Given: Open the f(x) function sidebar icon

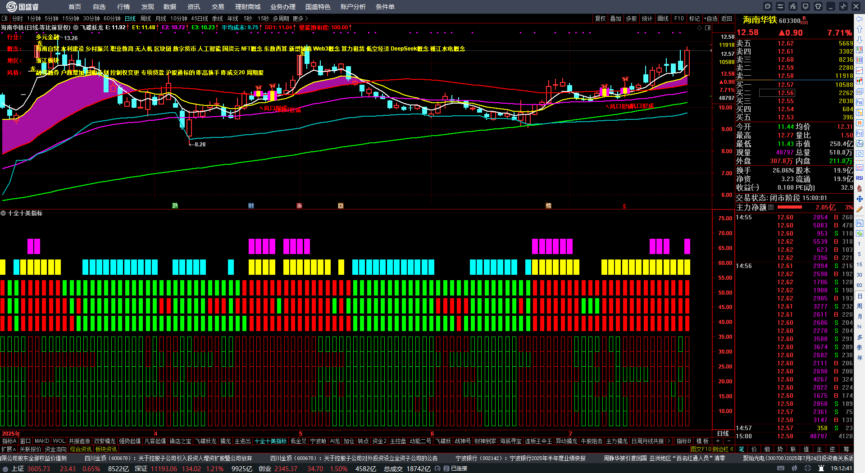Looking at the screenshot, I should (860, 144).
